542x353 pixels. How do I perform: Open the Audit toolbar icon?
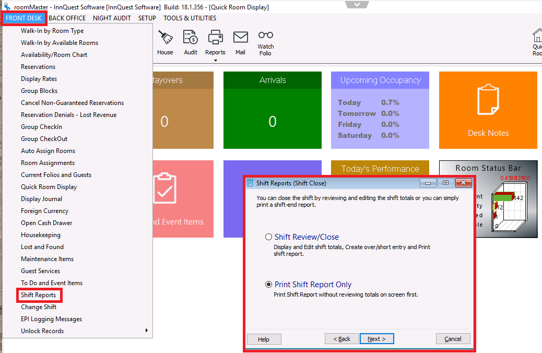click(x=191, y=38)
